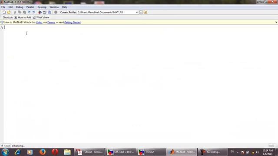
Task: Open the Demos link in banner
Action: (51, 22)
